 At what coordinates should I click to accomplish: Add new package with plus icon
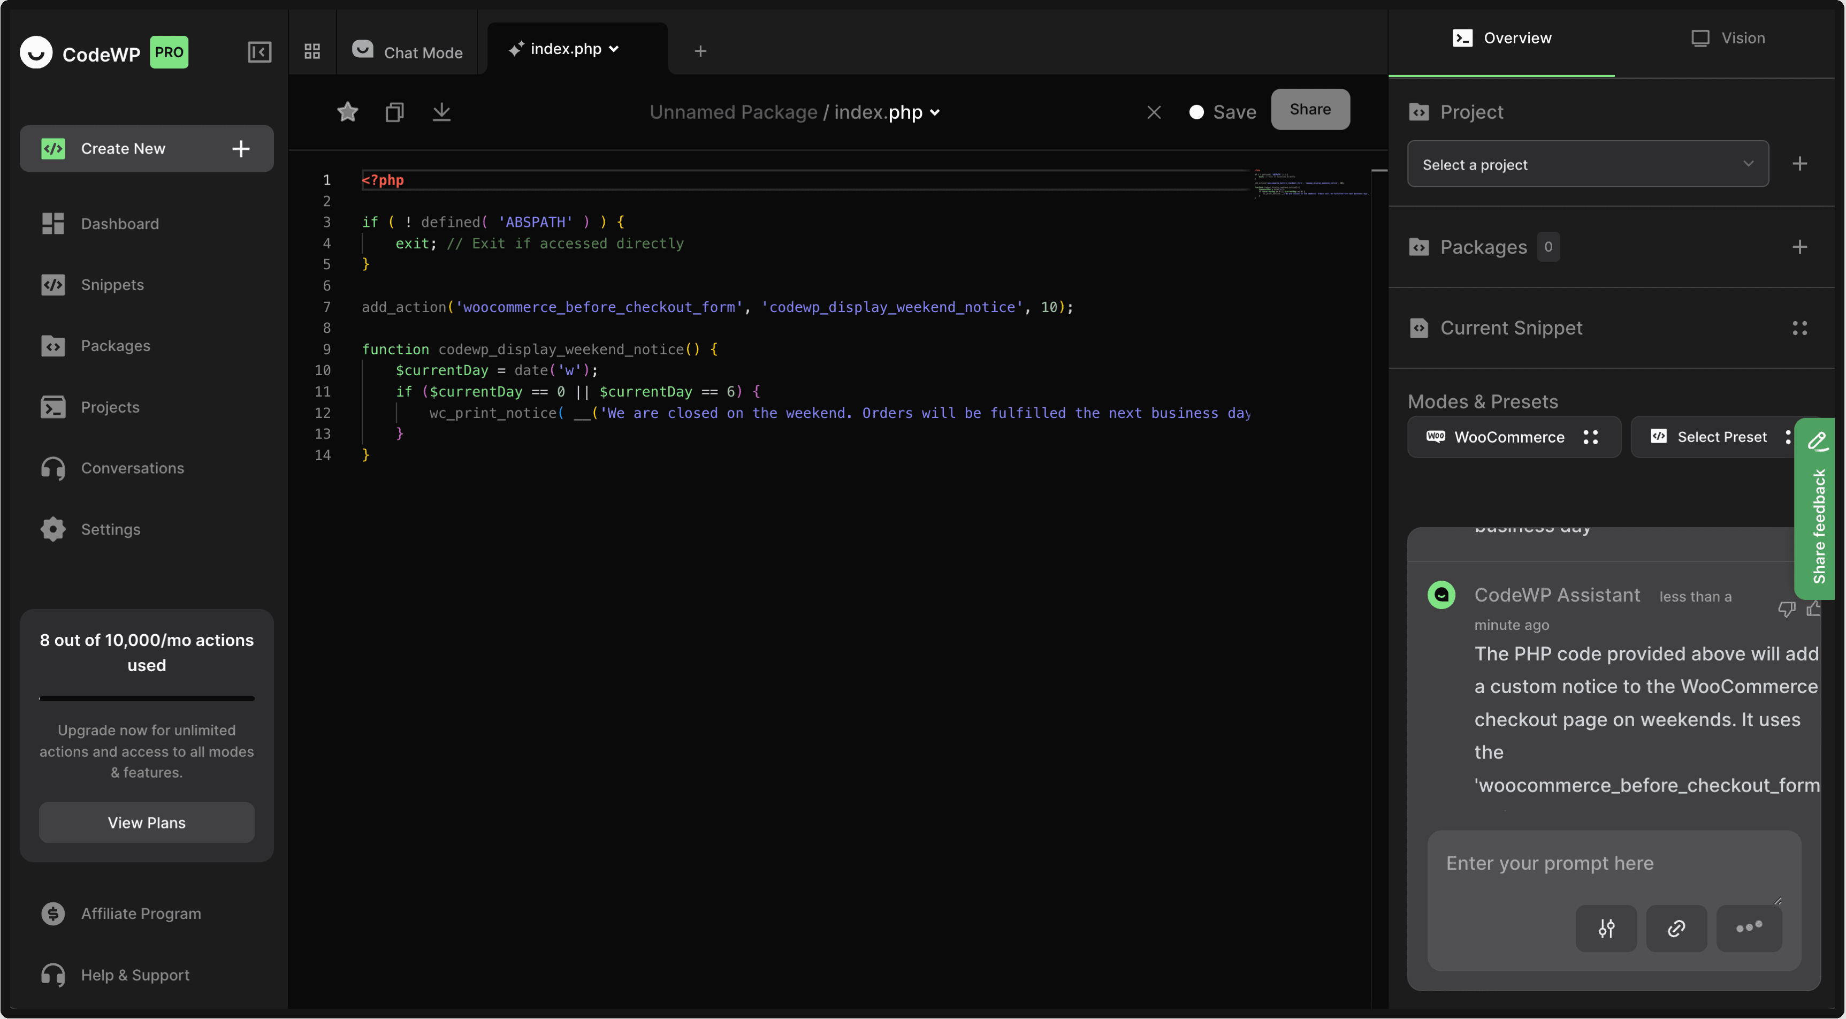coord(1799,247)
